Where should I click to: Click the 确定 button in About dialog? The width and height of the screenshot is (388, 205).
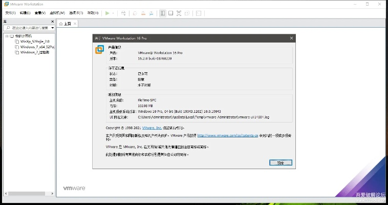tap(280, 162)
